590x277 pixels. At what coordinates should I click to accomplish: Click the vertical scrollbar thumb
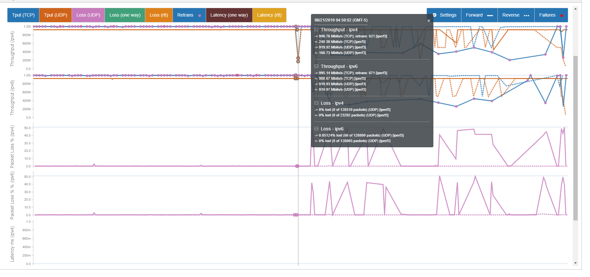575,138
